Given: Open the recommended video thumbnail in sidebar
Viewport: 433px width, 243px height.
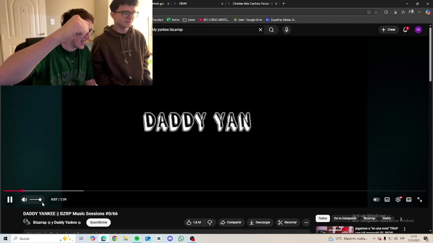Looking at the screenshot, I should click(335, 230).
